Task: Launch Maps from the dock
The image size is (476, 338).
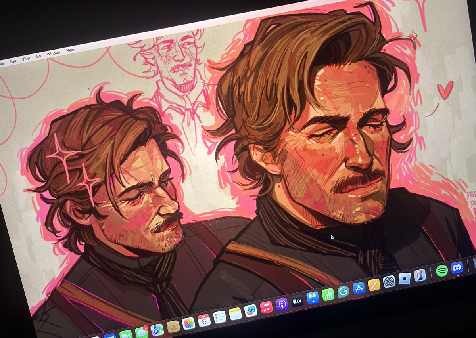Action: pyautogui.click(x=157, y=330)
